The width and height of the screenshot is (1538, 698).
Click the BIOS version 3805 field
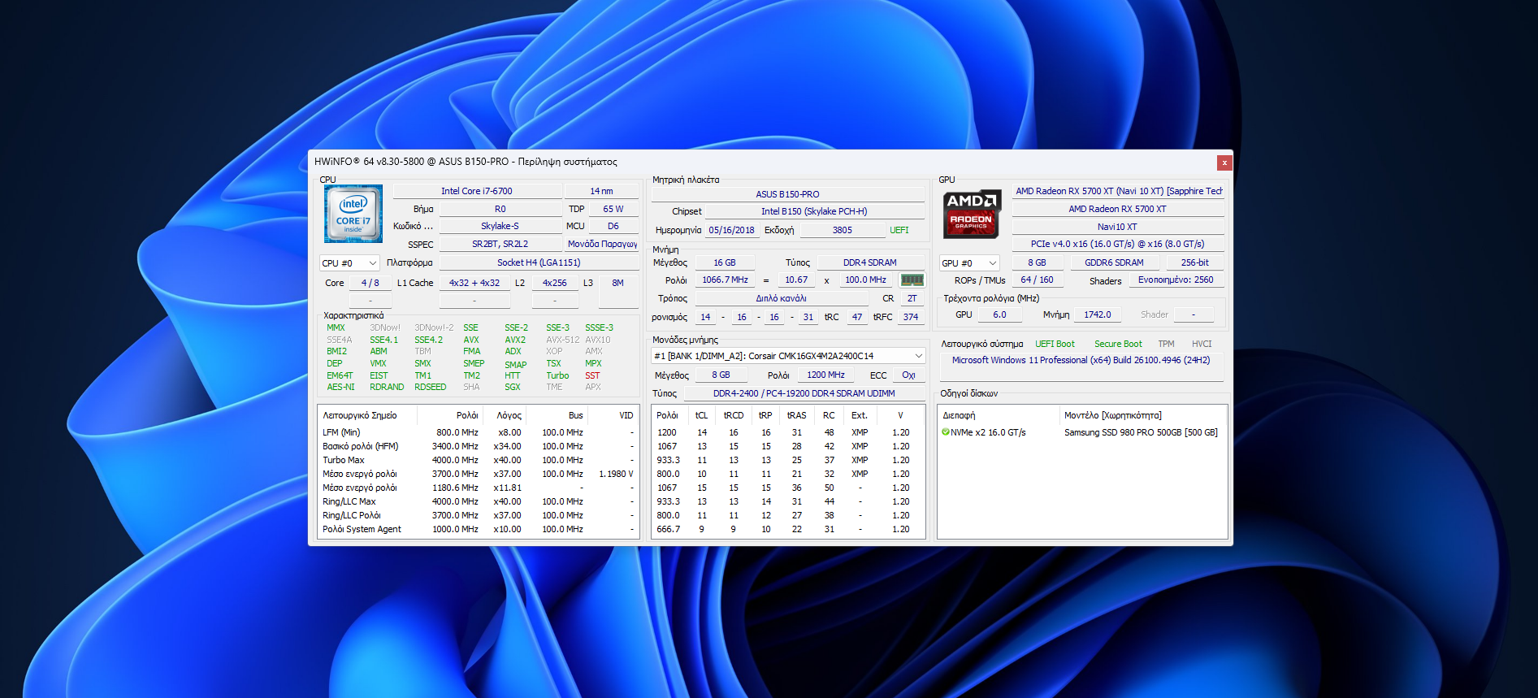click(843, 230)
